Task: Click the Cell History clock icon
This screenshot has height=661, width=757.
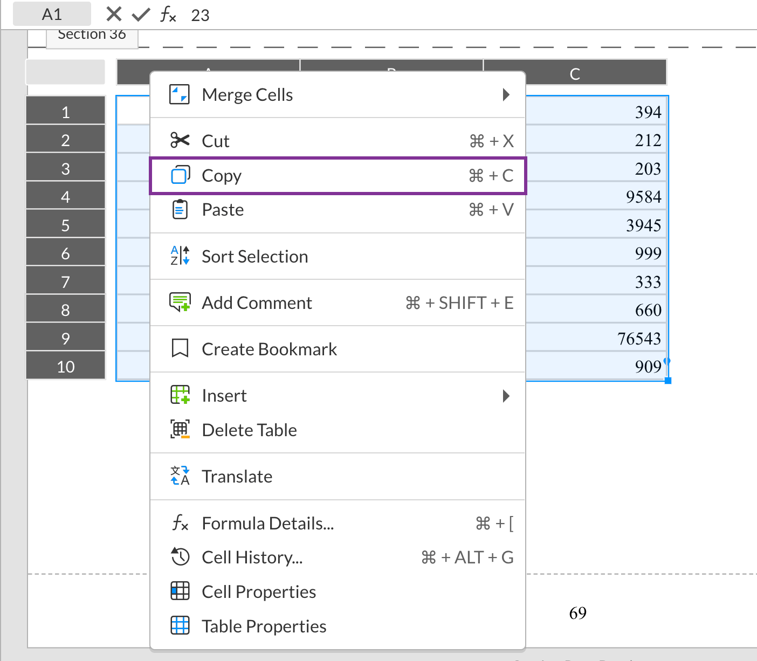Action: (x=180, y=557)
